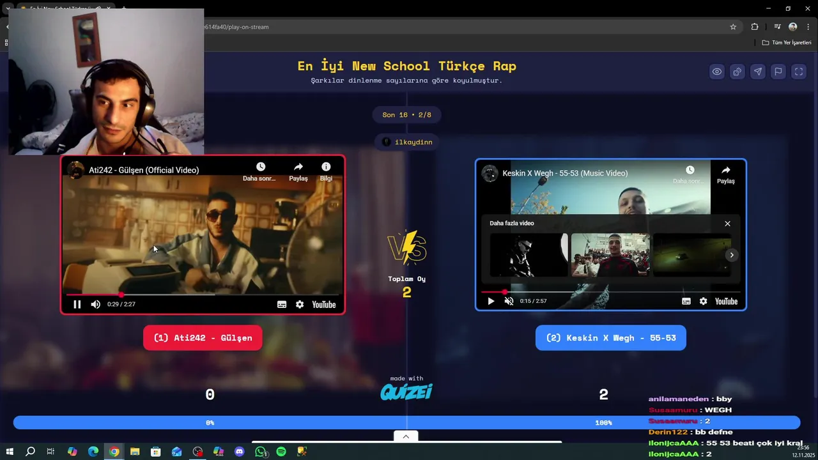Select first suggested video thumbnail
Viewport: 818px width, 460px height.
point(529,255)
